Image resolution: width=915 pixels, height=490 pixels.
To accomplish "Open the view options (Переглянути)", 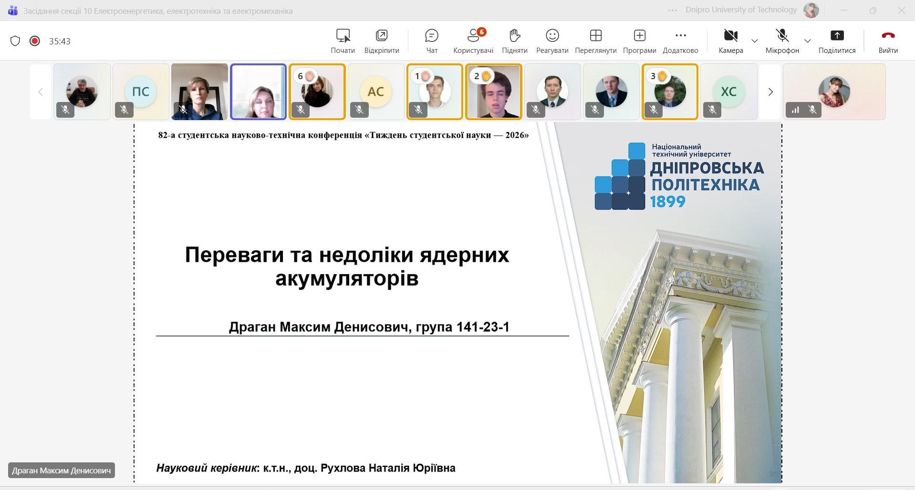I will (x=595, y=41).
